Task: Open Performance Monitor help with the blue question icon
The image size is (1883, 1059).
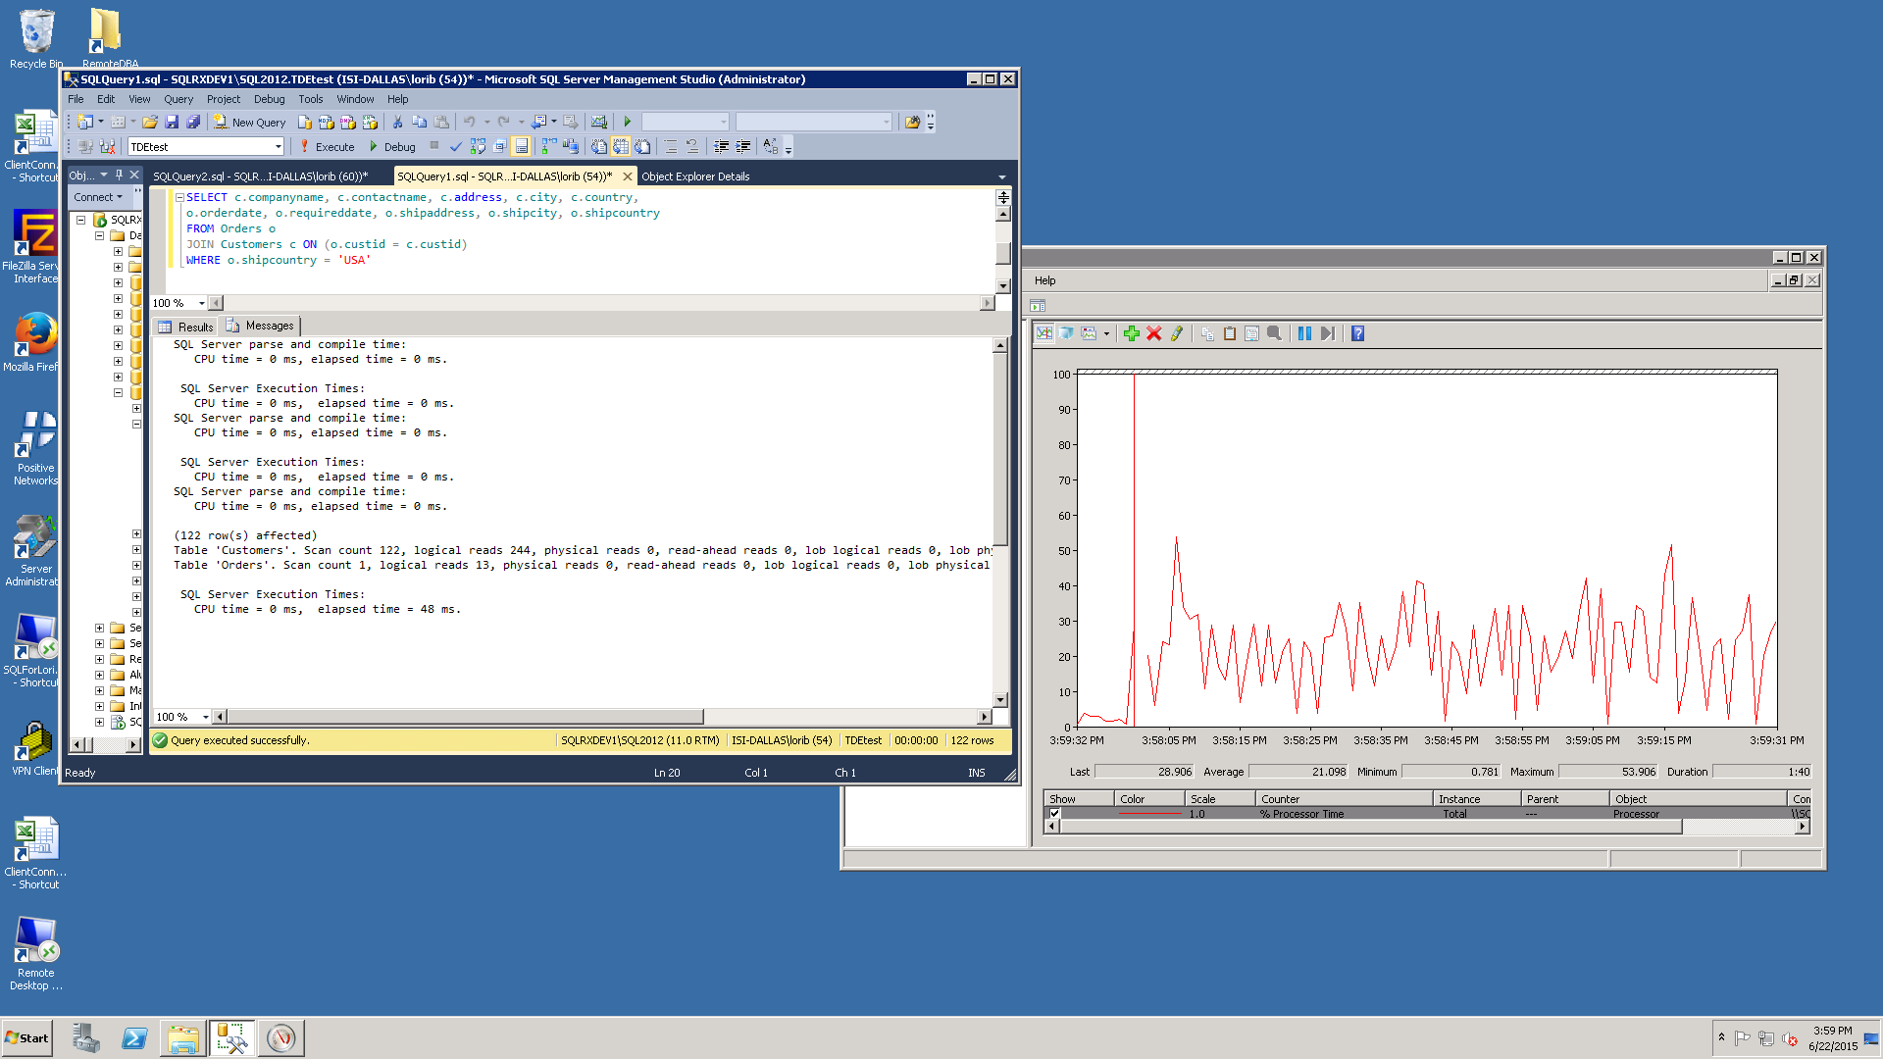Action: [x=1357, y=333]
